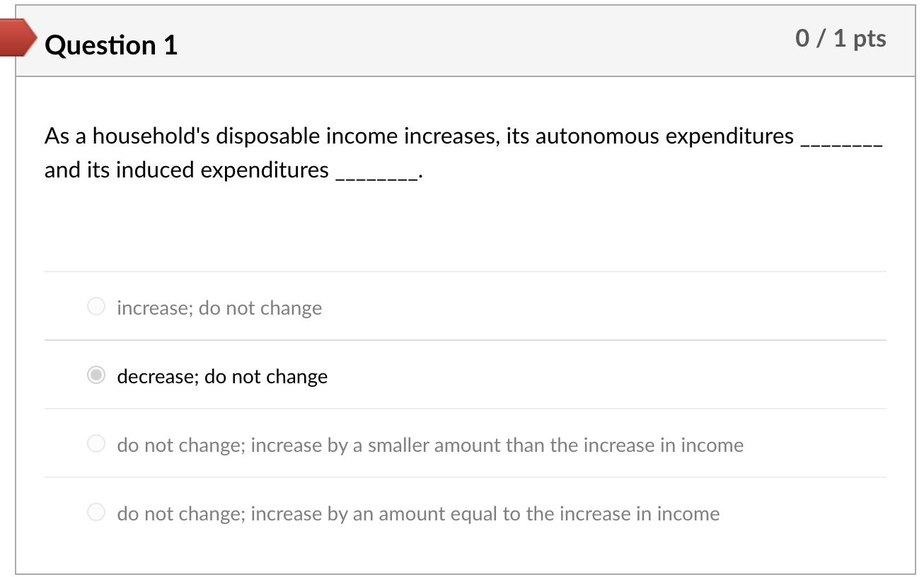Choose do not change; increase by a smaller amount
This screenshot has width=924, height=577.
point(96,443)
